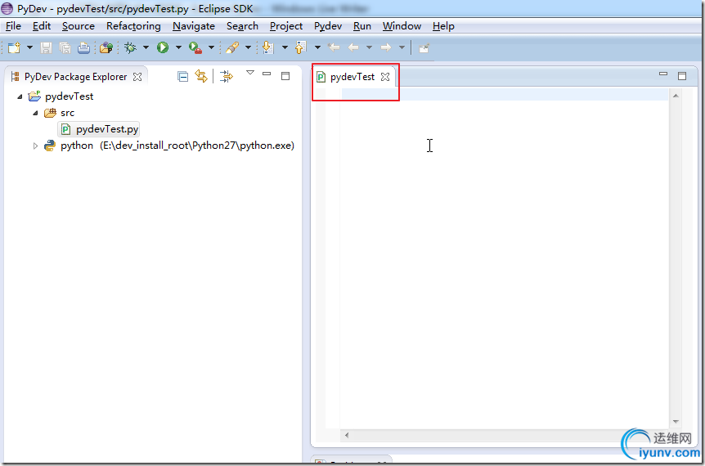Open the File menu
Image resolution: width=705 pixels, height=466 pixels.
tap(13, 26)
